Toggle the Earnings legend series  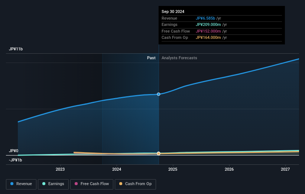[x=53, y=184]
